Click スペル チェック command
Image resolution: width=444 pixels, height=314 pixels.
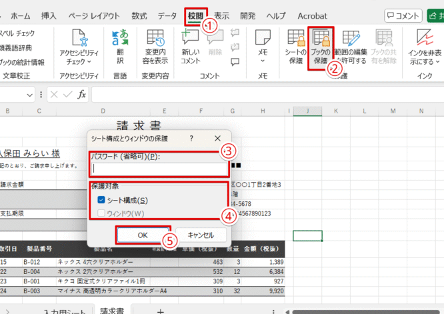click(x=17, y=33)
